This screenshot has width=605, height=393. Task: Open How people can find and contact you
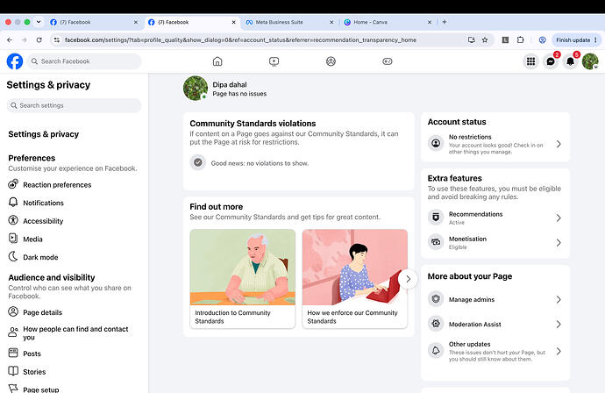(x=74, y=332)
